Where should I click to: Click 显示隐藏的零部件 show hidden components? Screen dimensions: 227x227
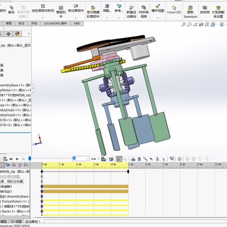93,12
